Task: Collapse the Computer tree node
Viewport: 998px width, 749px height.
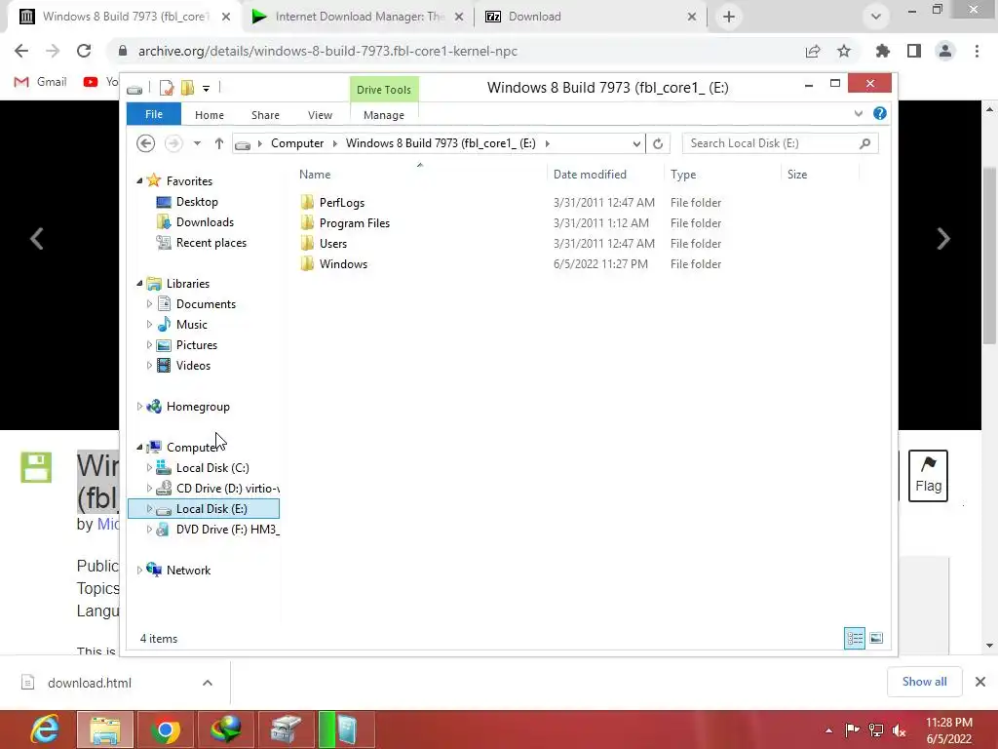Action: point(139,447)
